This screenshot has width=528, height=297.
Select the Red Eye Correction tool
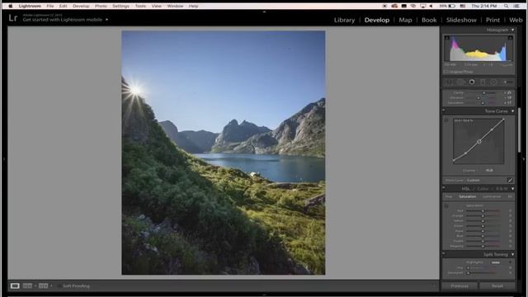[x=472, y=82]
